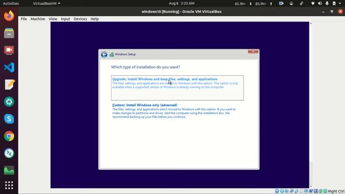Launch Visual Studio Code from the dock

[9, 67]
